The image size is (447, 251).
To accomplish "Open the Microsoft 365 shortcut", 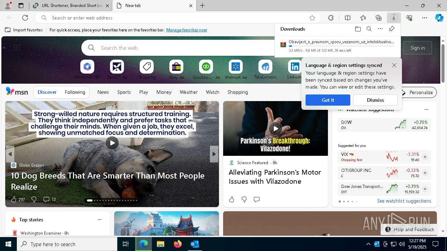I will point(87,69).
